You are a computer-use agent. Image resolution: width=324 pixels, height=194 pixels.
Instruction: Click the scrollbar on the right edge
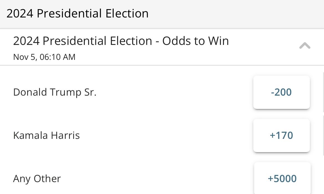click(323, 91)
